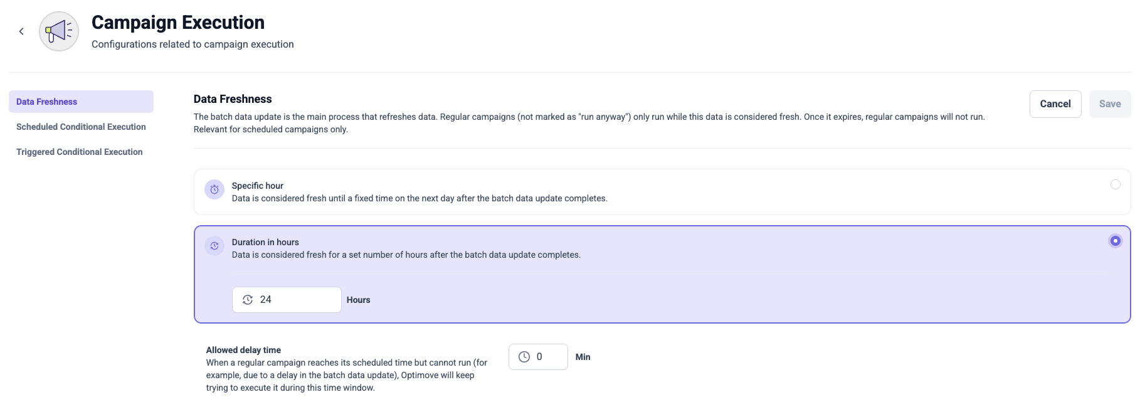The image size is (1140, 407).
Task: Click the refresh icon beside Duration in hours
Action: pos(214,246)
